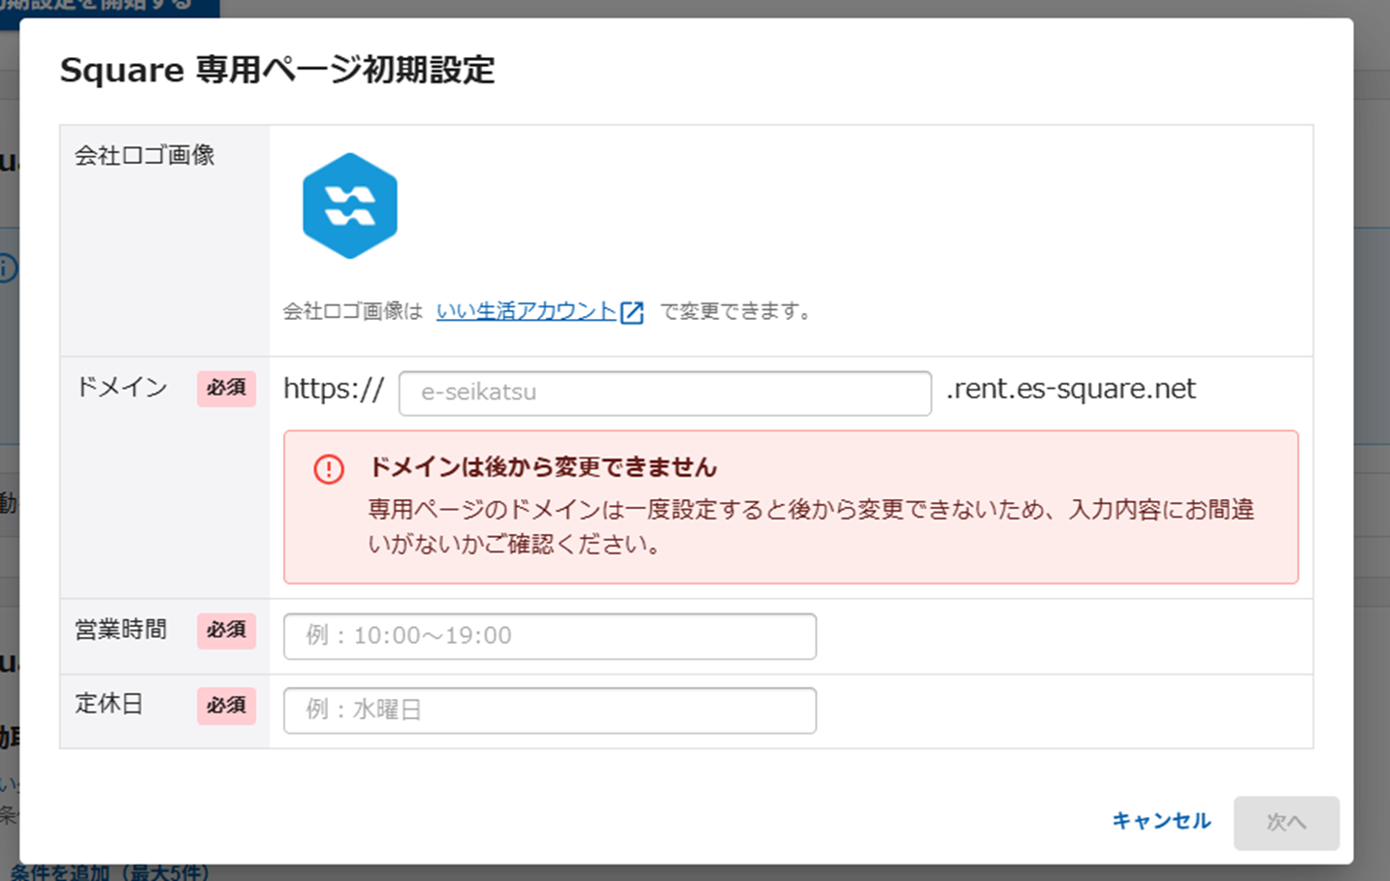
Task: Click the Square 専用ページ初期設定 dialog title
Action: point(277,70)
